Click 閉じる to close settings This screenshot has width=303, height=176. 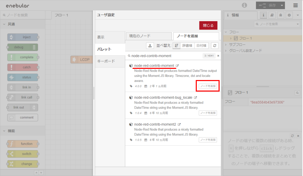pyautogui.click(x=208, y=25)
